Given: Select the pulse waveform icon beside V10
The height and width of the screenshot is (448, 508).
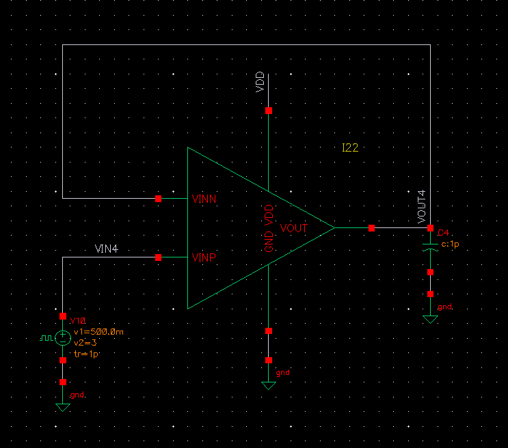Looking at the screenshot, I should click(46, 338).
